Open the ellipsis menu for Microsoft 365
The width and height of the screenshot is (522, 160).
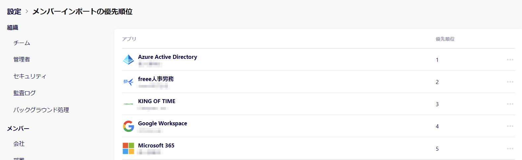(510, 149)
